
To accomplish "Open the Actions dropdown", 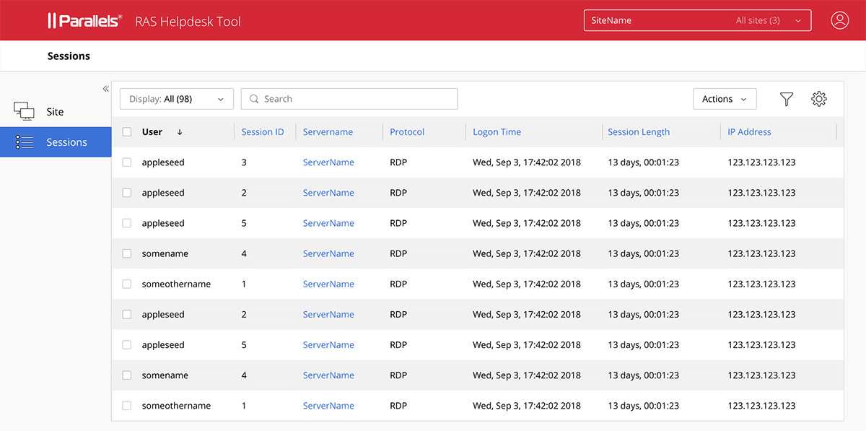I will tap(725, 99).
